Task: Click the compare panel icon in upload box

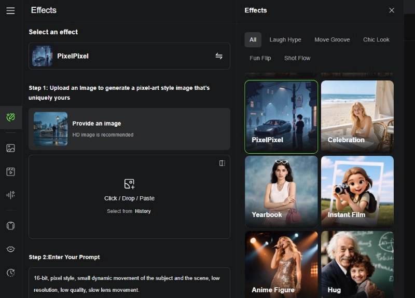Action: coord(223,163)
